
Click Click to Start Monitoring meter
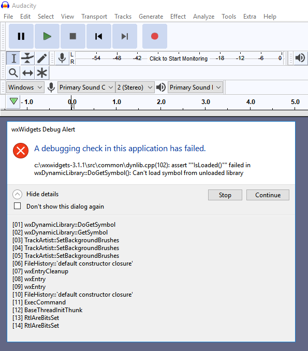point(179,58)
